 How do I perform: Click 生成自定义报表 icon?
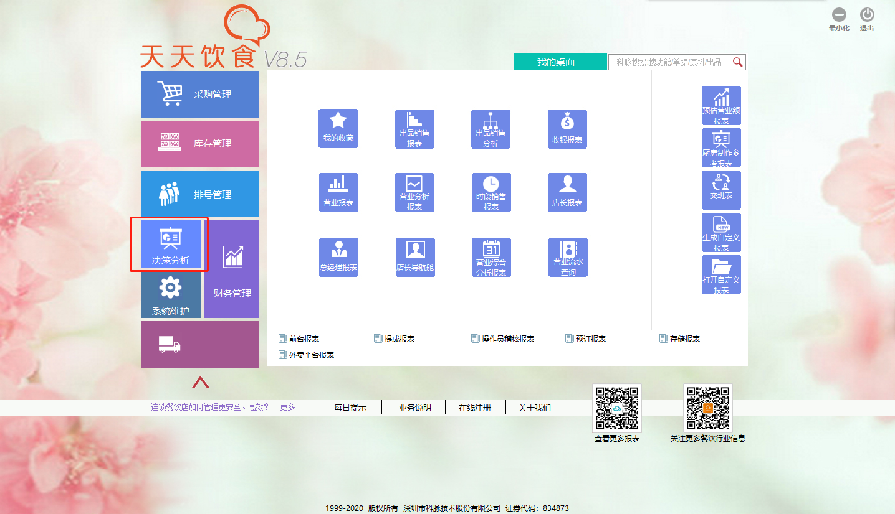(721, 233)
